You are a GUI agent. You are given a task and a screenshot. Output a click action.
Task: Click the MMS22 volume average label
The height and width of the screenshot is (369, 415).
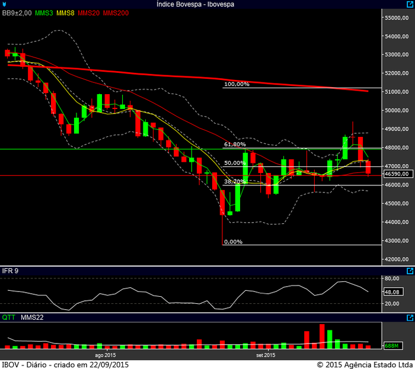click(32, 318)
